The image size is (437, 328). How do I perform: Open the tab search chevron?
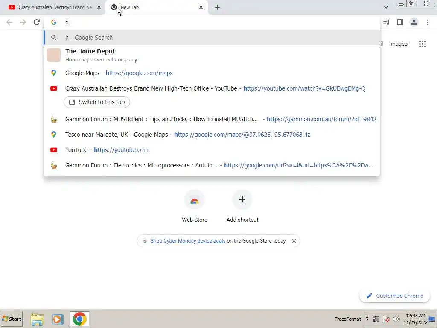pos(386,7)
